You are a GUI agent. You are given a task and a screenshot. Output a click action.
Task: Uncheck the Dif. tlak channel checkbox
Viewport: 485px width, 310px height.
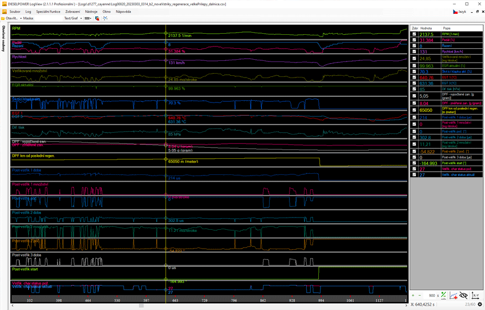tap(414, 89)
